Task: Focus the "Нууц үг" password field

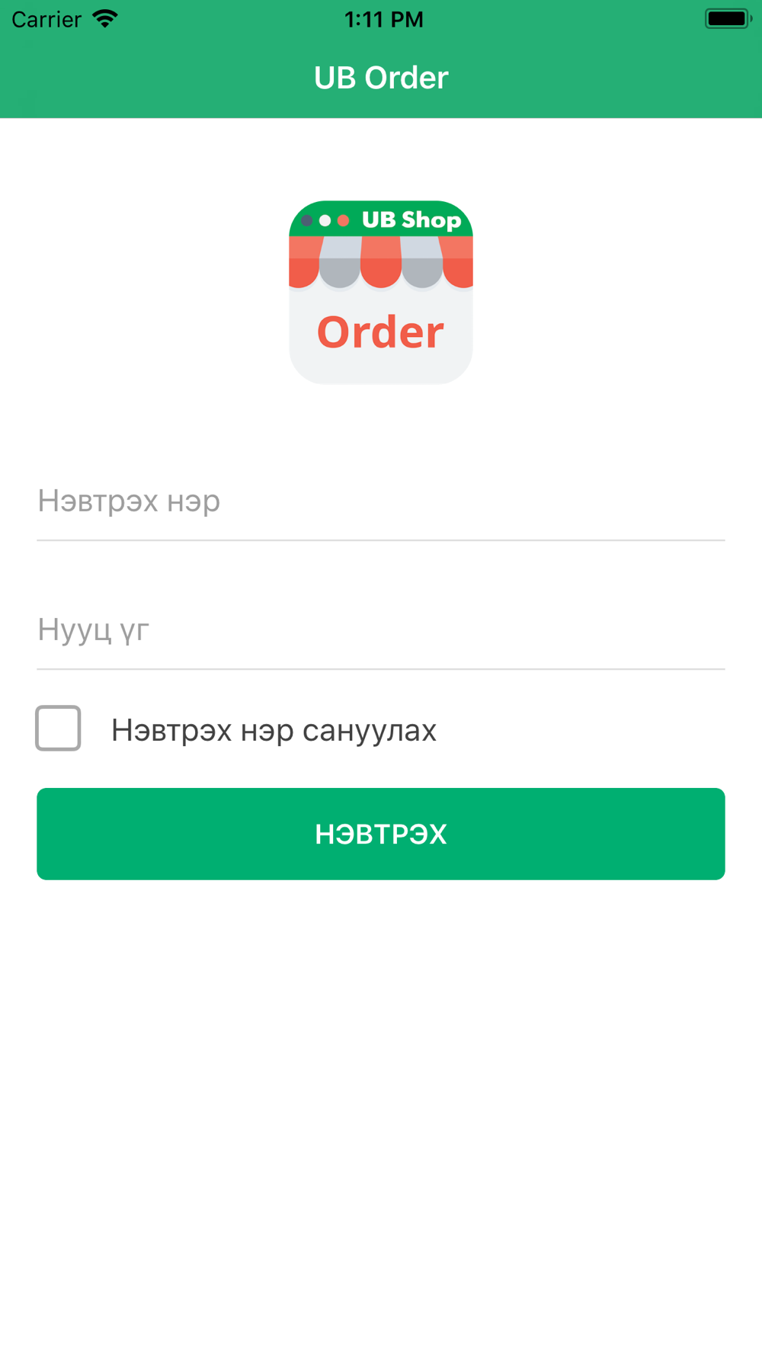Action: (381, 629)
